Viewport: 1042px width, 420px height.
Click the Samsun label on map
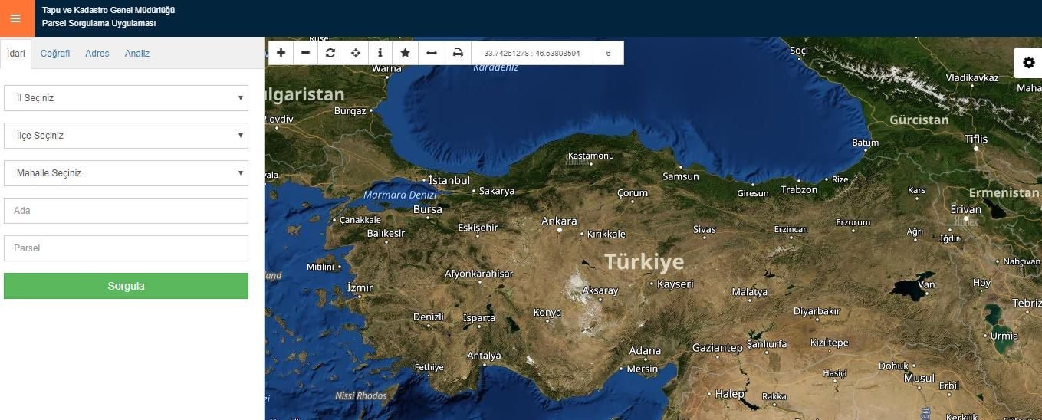pyautogui.click(x=681, y=176)
